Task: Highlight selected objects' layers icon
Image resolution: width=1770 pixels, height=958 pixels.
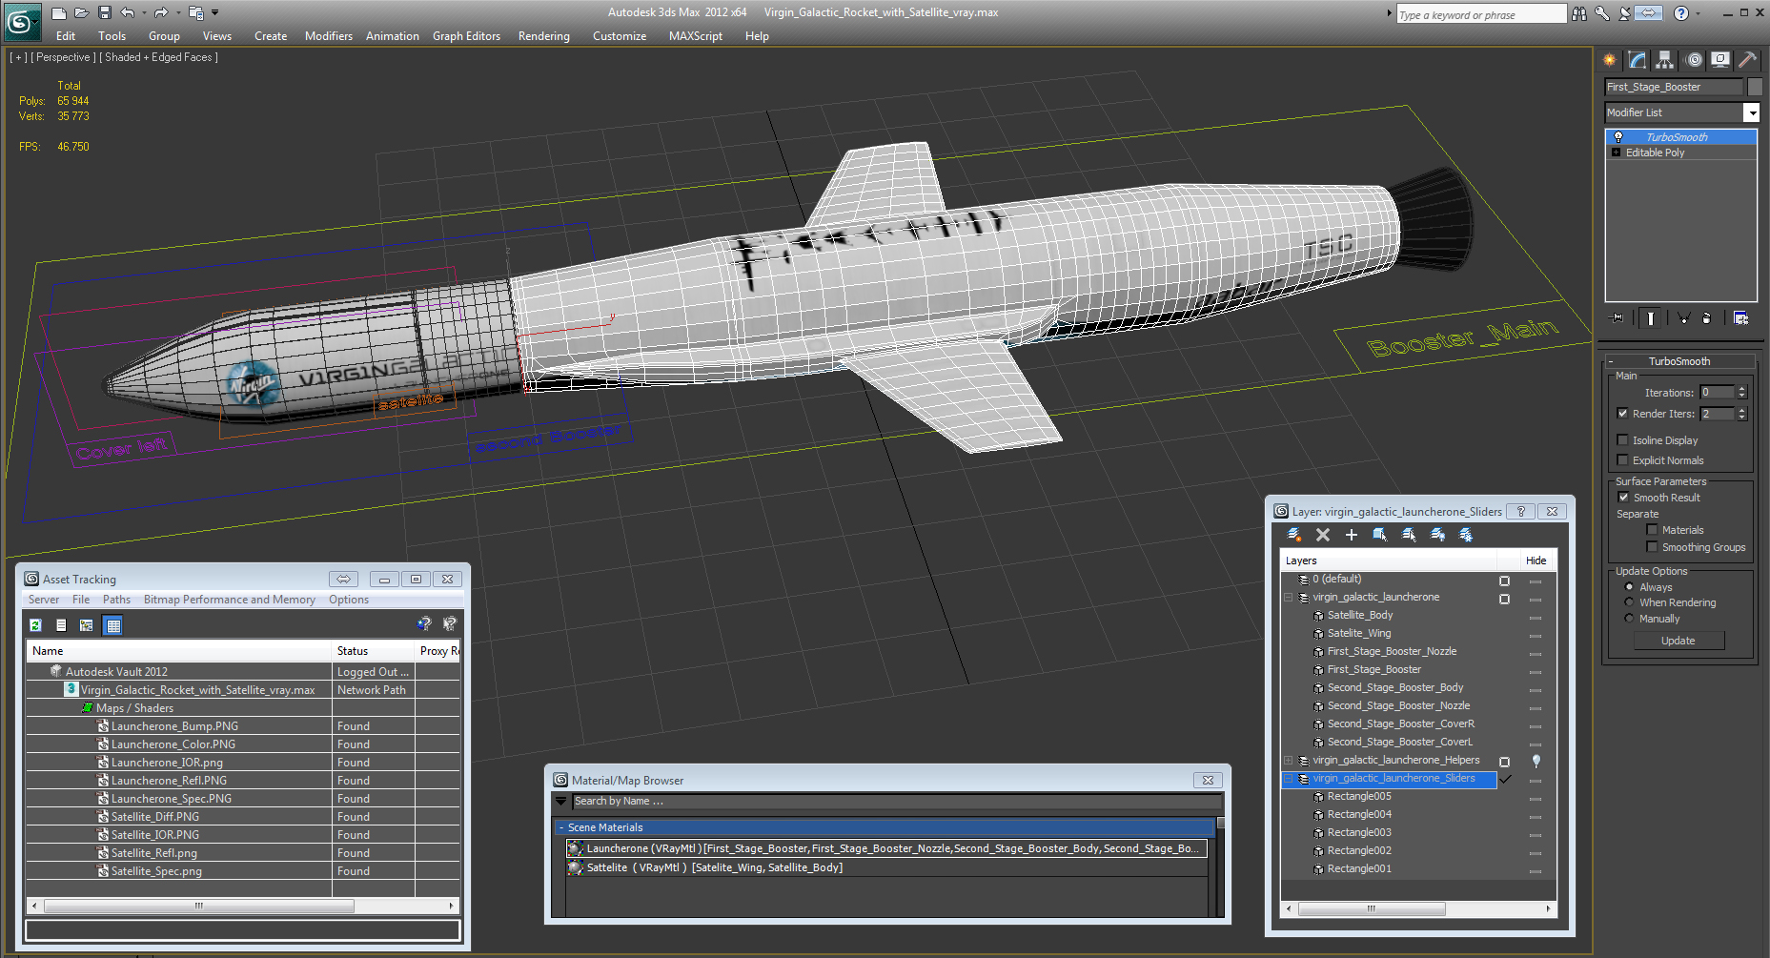Action: (1409, 535)
